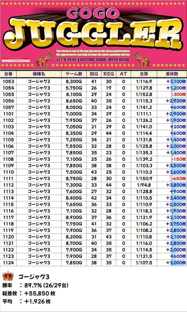Click the BIG column header
This screenshot has height=312, width=187.
(x=94, y=74)
